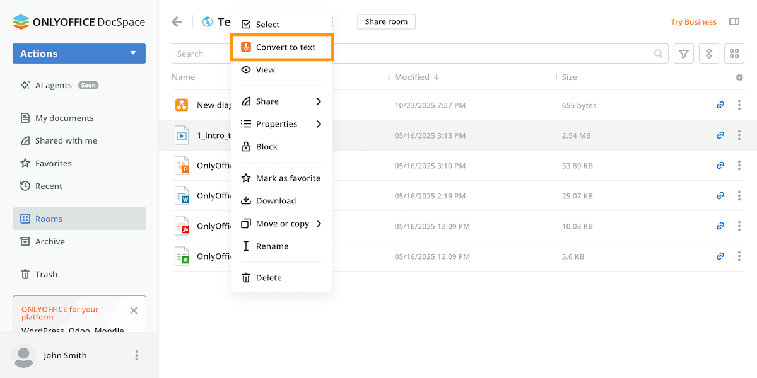Copy link icon for New diagram row
757x378 pixels.
coord(720,105)
